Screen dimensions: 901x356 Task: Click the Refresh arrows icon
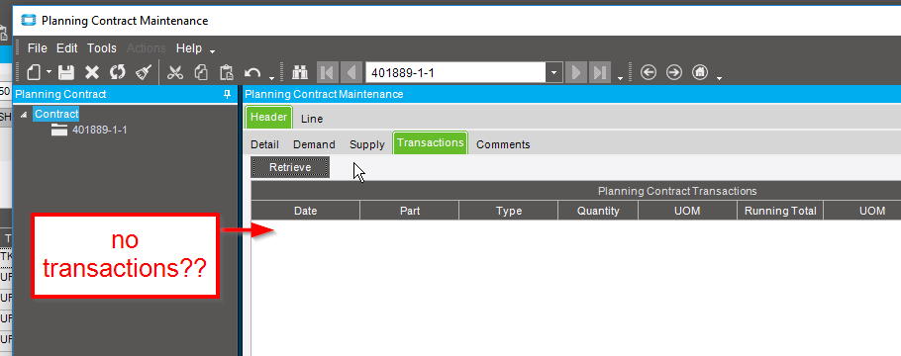click(118, 72)
